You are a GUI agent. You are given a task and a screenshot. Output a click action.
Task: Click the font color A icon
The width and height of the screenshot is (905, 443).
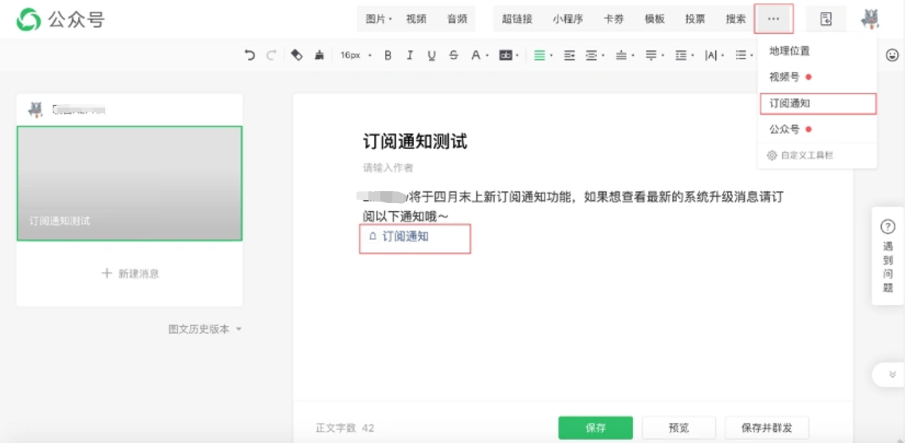click(475, 56)
